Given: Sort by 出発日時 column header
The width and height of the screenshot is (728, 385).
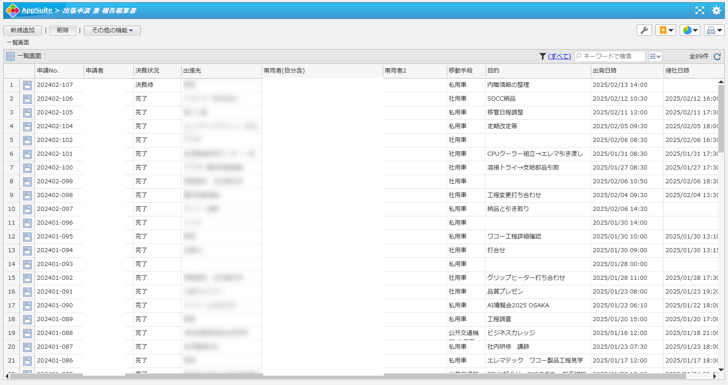Looking at the screenshot, I should pos(605,71).
